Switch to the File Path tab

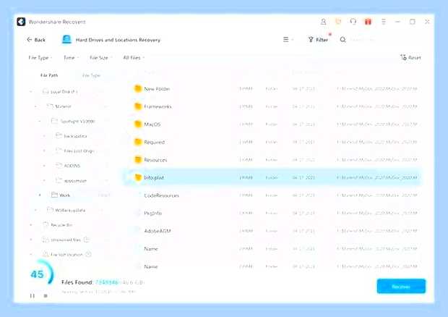coord(49,75)
